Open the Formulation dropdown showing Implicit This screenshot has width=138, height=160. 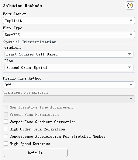[69, 21]
